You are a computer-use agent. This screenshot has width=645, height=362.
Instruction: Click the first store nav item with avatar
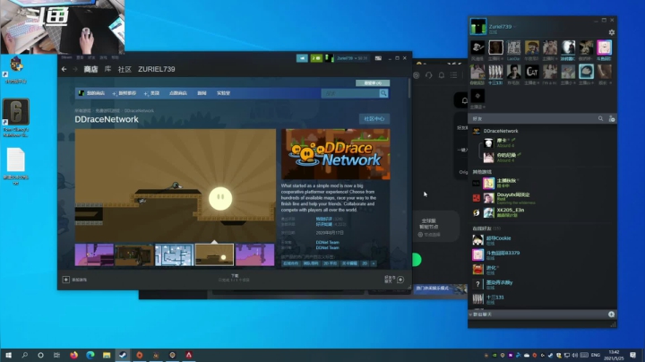point(91,93)
